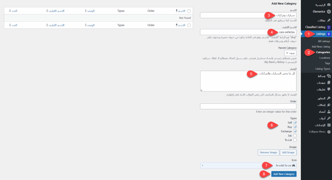
Task: Open the Parent Category dropdown
Action: 290,53
